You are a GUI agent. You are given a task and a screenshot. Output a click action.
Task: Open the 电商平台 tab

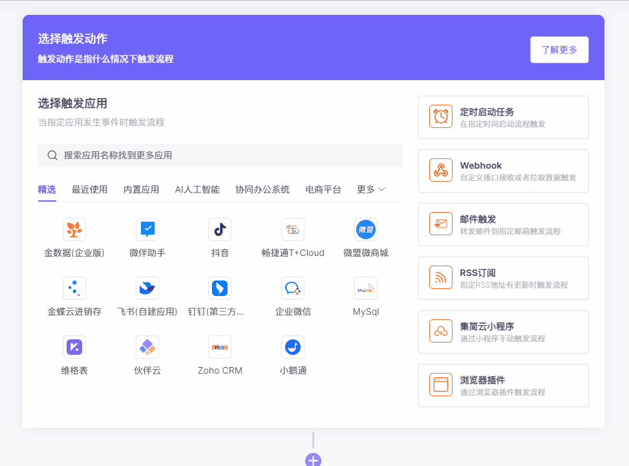click(x=323, y=189)
